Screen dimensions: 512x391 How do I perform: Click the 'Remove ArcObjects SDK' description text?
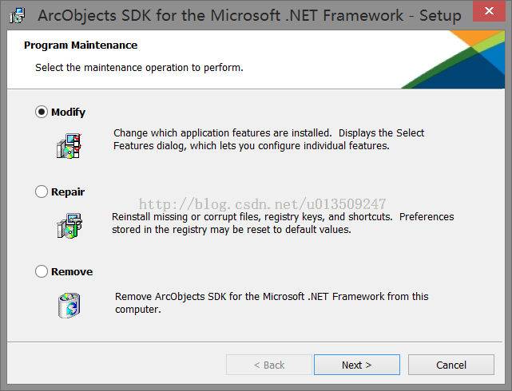(x=272, y=302)
